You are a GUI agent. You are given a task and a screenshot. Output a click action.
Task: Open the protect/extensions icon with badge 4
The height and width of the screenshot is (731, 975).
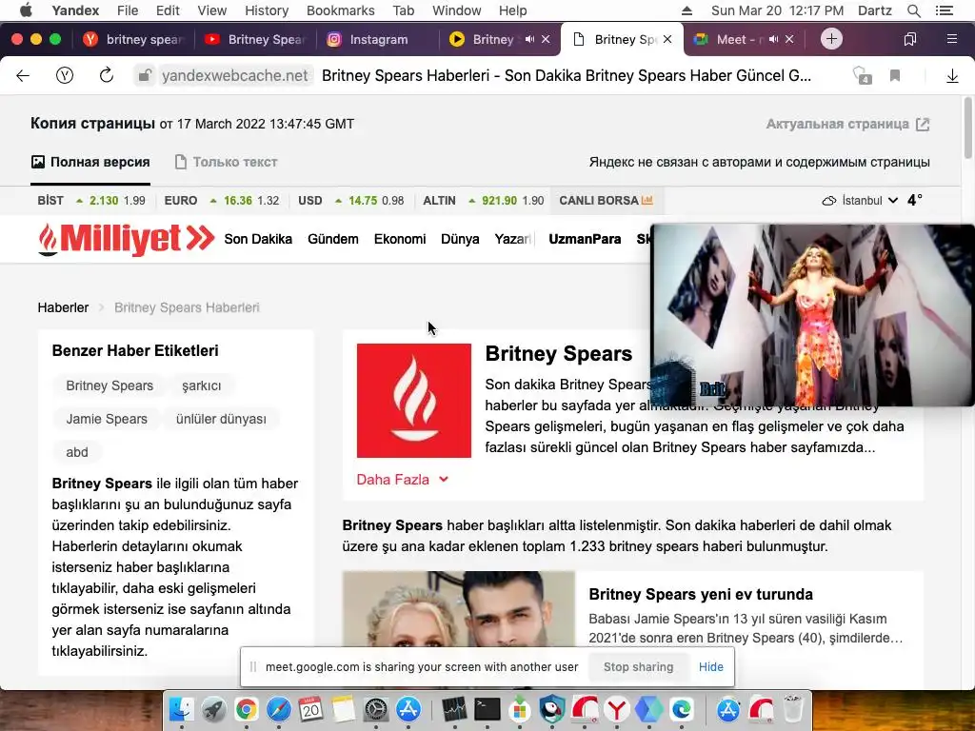862,76
